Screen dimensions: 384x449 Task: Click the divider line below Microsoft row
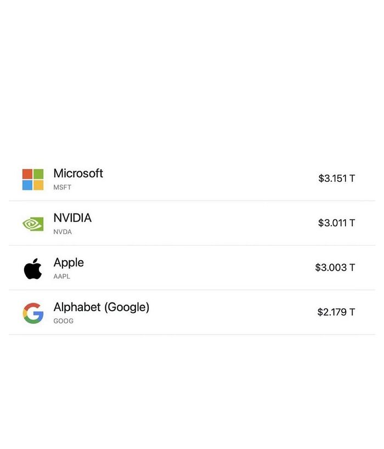pos(192,201)
